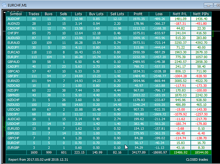This screenshot has width=220, height=164.
Task: Click the Sell Lots column header
Action: (118, 14)
